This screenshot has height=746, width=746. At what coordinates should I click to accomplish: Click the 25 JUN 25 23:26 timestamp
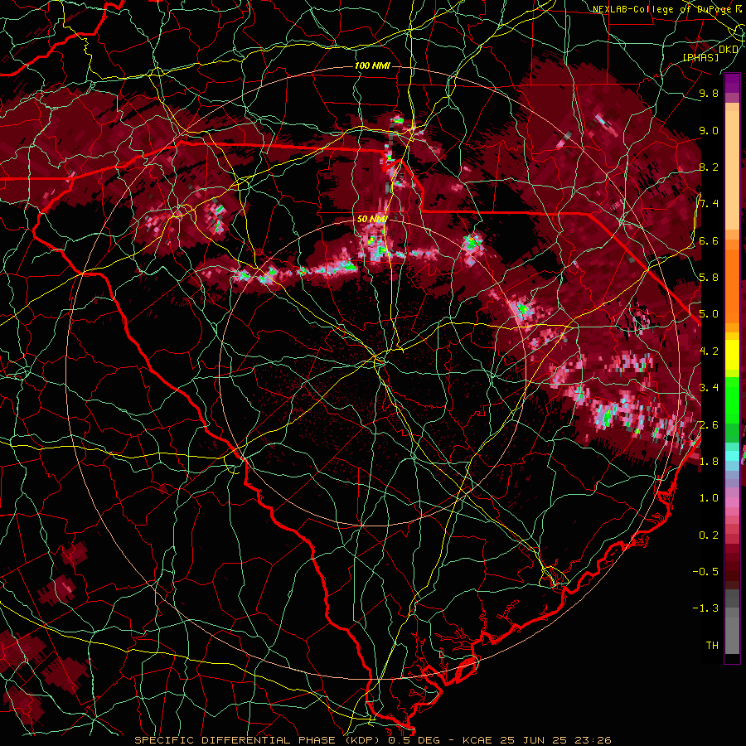click(x=555, y=740)
